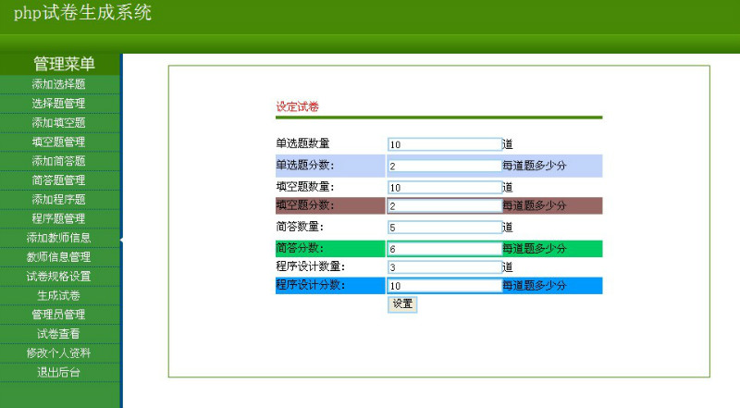This screenshot has height=408, width=740.
Task: Open 试卷规格设置 menu item
Action: click(x=58, y=277)
